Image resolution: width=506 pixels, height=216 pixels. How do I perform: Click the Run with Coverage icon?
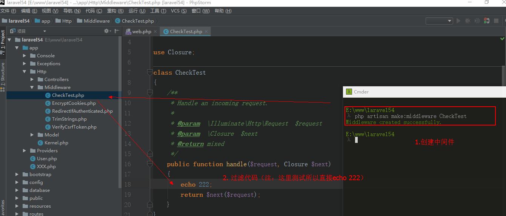(x=477, y=21)
